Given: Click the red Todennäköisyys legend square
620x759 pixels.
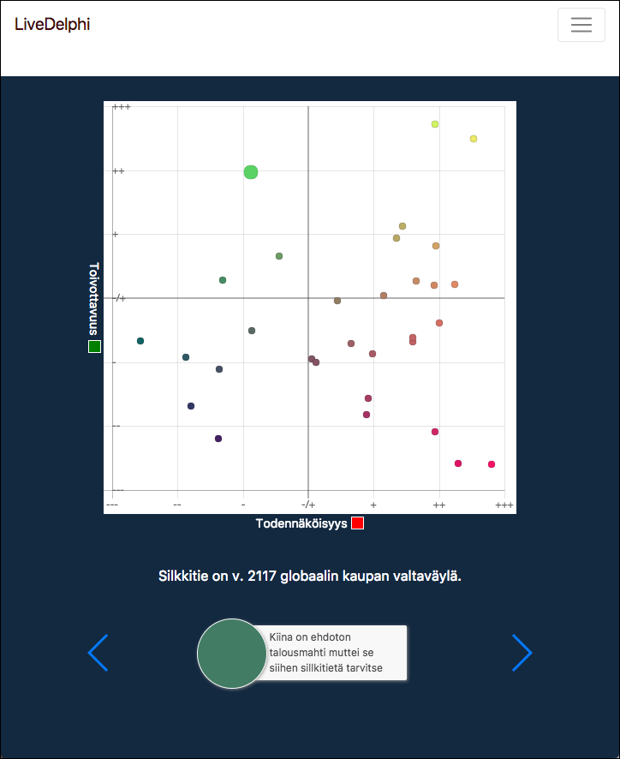Looking at the screenshot, I should coord(357,523).
